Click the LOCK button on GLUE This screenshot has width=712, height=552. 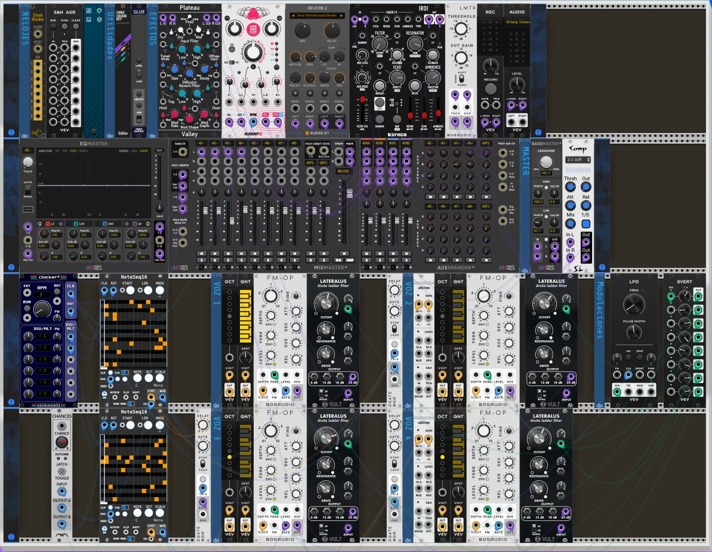coord(139,75)
